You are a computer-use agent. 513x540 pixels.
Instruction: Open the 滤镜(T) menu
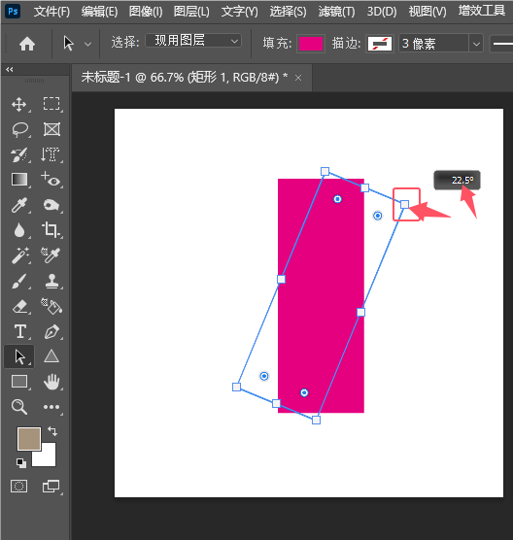coord(336,12)
